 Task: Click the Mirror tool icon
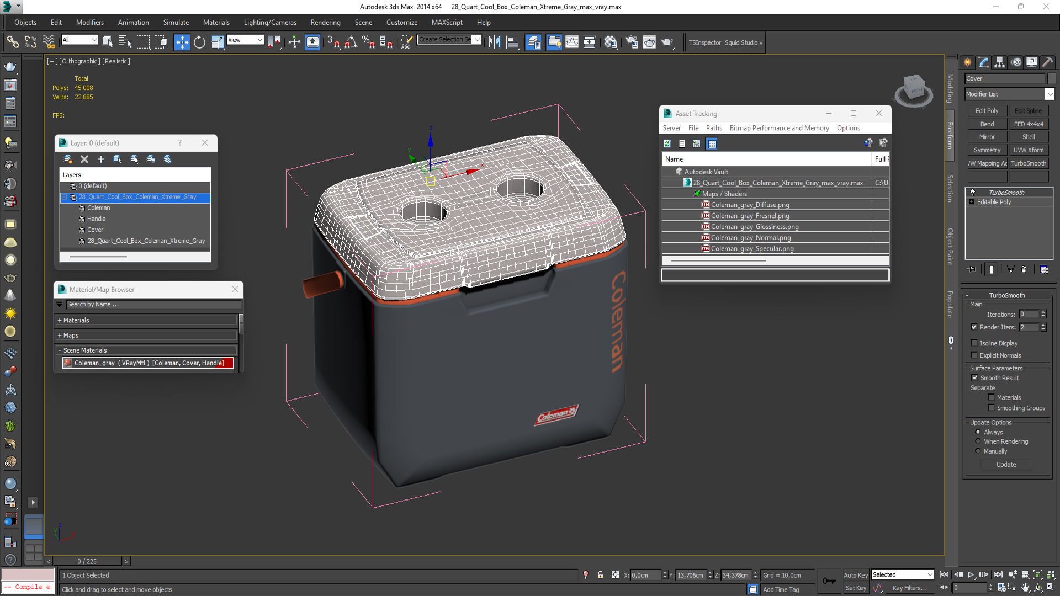(x=494, y=42)
